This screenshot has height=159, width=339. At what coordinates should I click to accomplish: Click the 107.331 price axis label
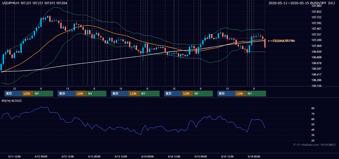[x=316, y=34]
